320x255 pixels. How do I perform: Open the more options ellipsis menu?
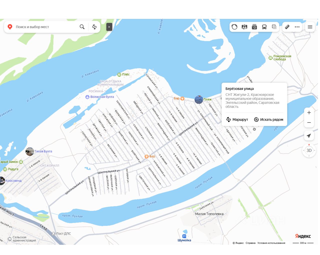click(x=297, y=27)
